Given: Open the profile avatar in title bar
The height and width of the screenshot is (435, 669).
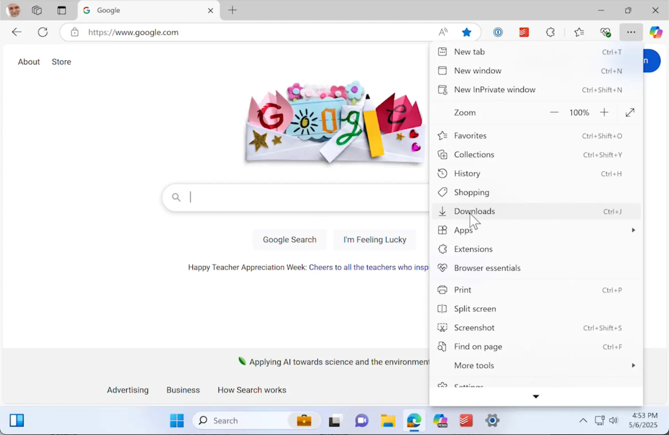Looking at the screenshot, I should [x=14, y=10].
